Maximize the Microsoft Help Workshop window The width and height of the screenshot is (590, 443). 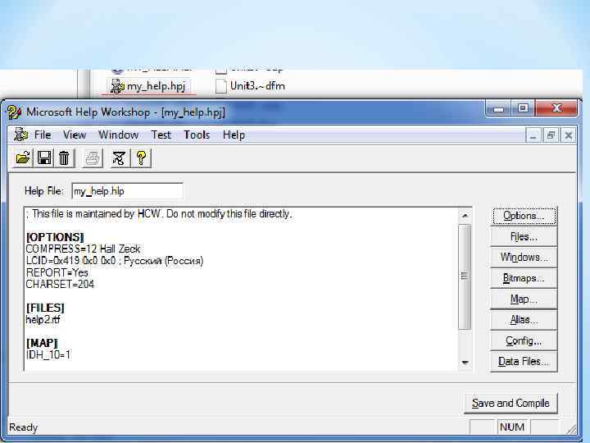pyautogui.click(x=523, y=108)
